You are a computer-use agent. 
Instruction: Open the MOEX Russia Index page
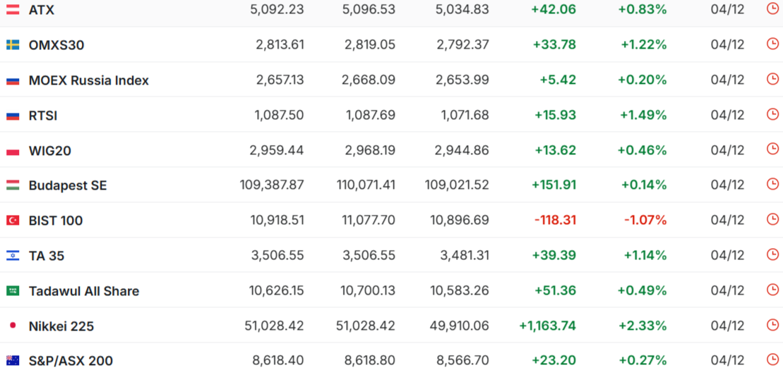click(88, 80)
